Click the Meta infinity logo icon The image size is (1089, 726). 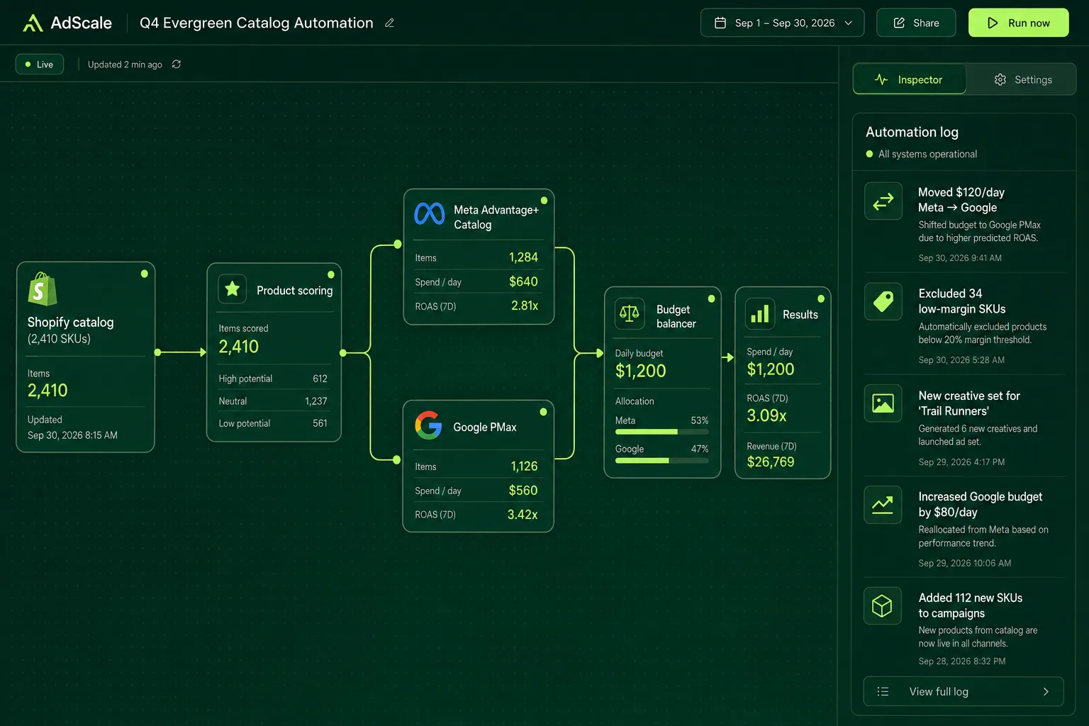pyautogui.click(x=430, y=213)
